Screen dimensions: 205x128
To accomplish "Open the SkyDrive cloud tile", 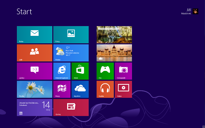I will (x=80, y=89).
